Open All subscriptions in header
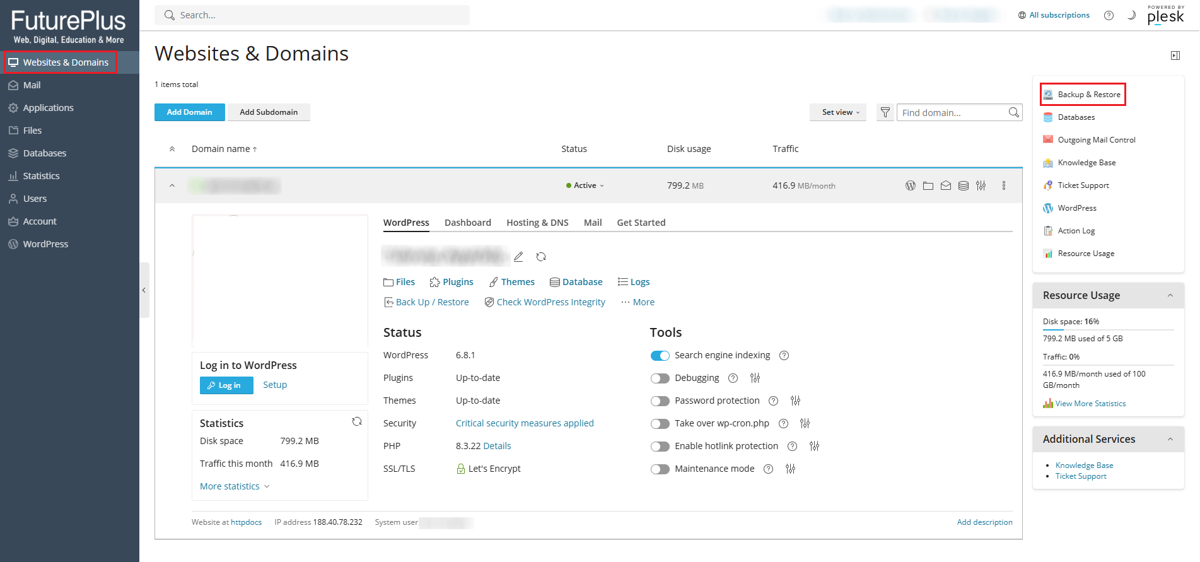1200x562 pixels. 1054,15
